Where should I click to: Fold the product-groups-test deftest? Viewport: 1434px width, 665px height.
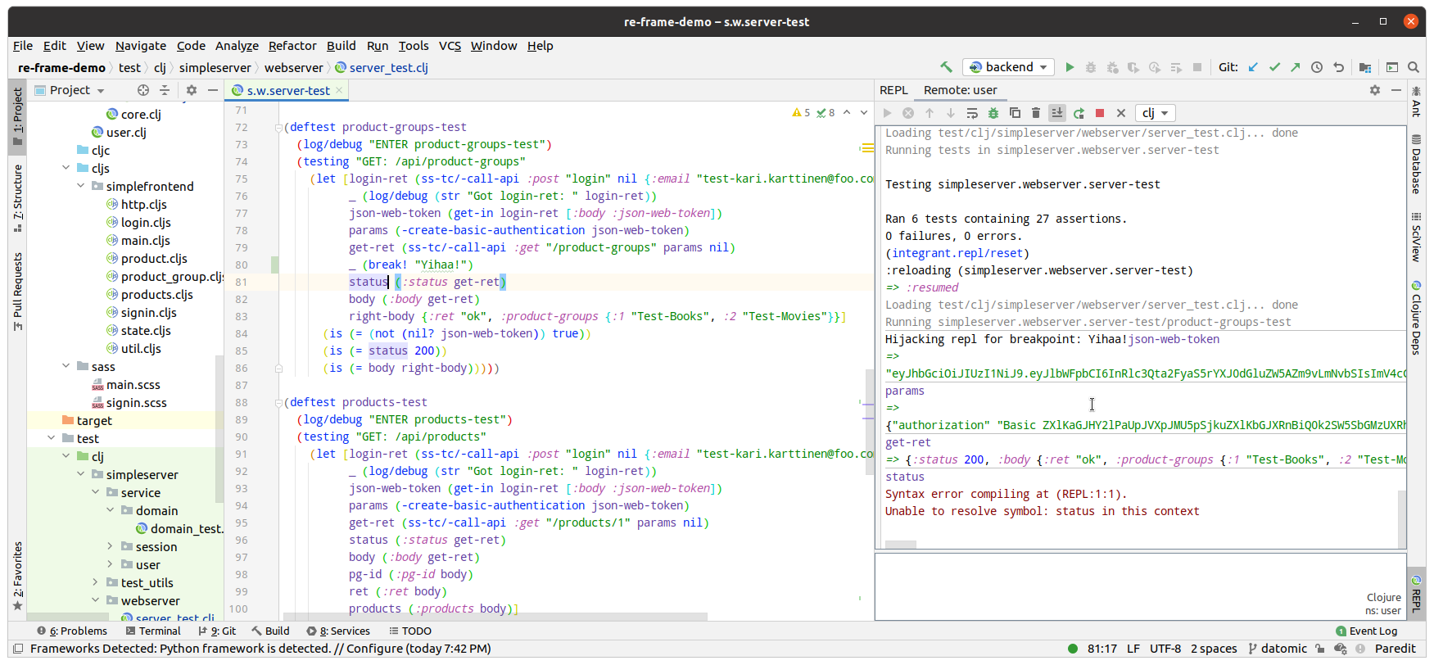(278, 127)
